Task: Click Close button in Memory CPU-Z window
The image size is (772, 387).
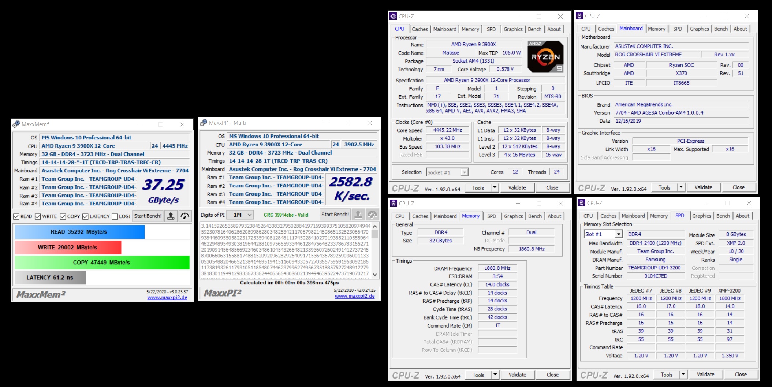Action: pyautogui.click(x=552, y=375)
